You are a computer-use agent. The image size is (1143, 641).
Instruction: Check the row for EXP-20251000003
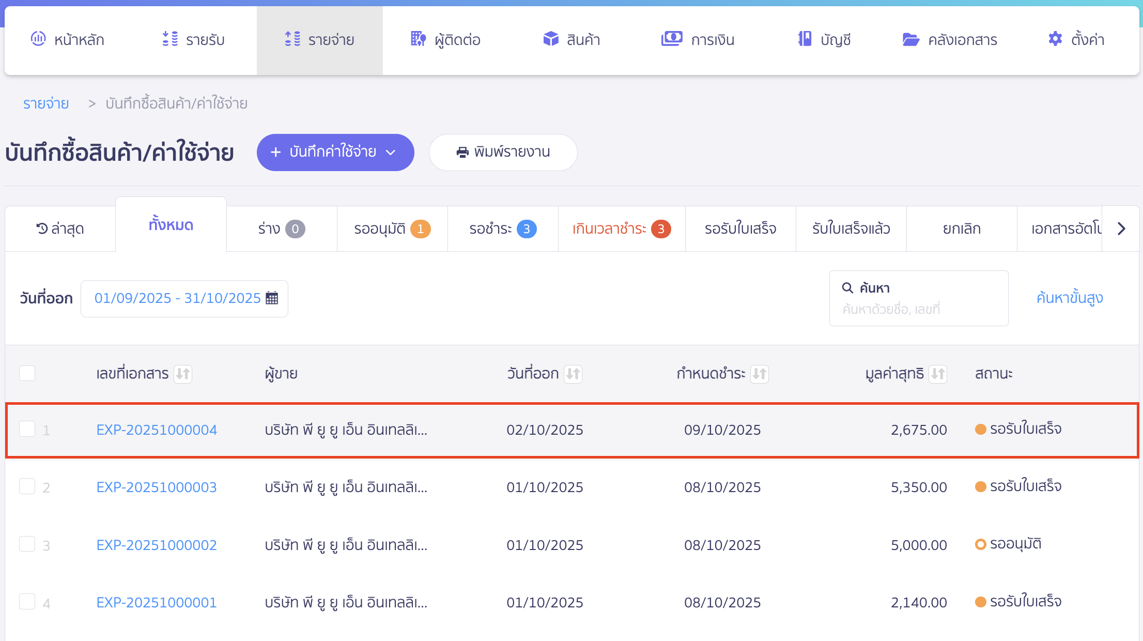[27, 486]
